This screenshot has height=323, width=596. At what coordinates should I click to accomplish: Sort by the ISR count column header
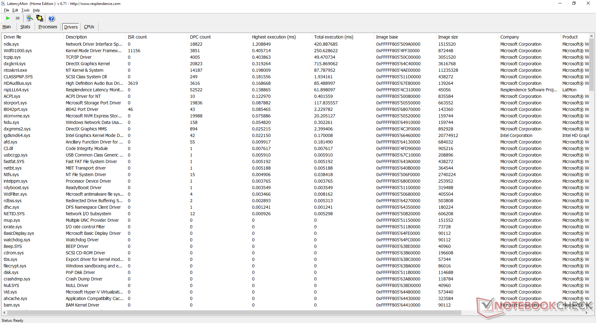point(157,37)
